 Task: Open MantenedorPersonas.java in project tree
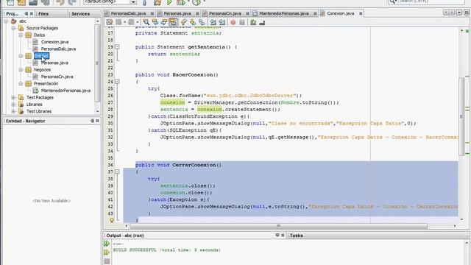(x=65, y=91)
